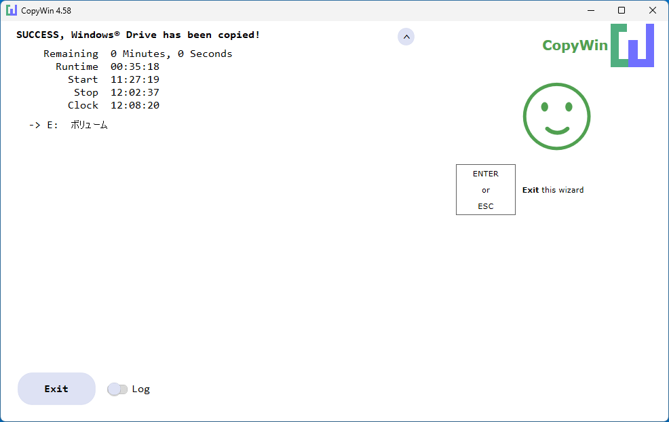Screen dimensions: 669x422
Task: Click the CopyWin logo graphic
Action: [x=632, y=45]
